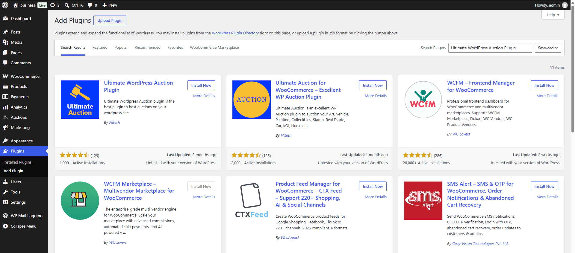This screenshot has width=575, height=253.
Task: Switch to the Favorites tab
Action: coord(175,48)
